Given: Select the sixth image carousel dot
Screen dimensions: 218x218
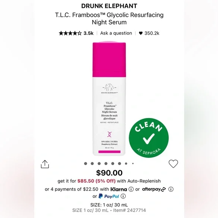Looking at the screenshot, I should [120, 163].
